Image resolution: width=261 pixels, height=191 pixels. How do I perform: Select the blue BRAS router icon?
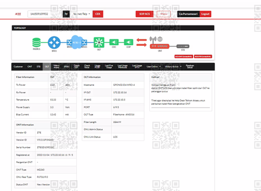[x=54, y=43]
